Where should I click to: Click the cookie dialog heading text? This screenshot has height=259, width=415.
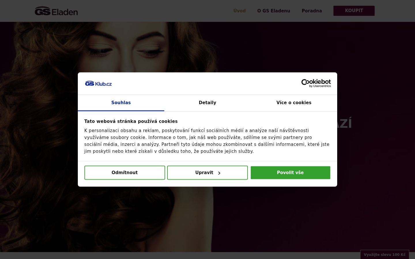(131, 121)
